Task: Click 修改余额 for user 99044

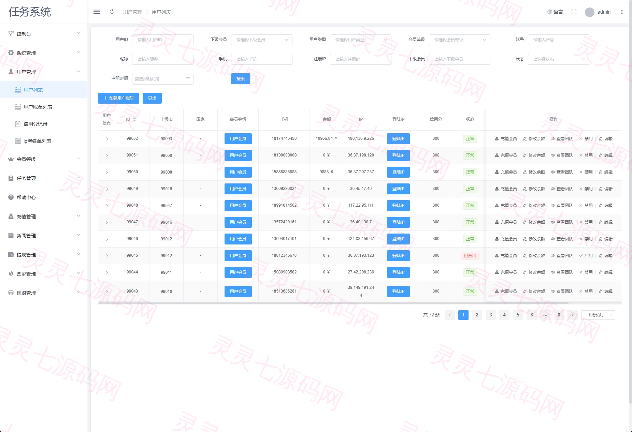Action: tap(534, 272)
